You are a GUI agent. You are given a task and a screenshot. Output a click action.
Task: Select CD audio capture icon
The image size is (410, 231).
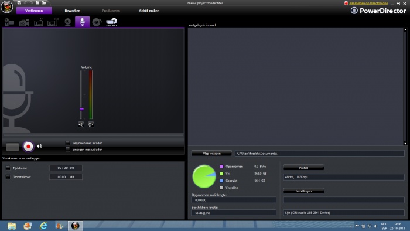97,22
